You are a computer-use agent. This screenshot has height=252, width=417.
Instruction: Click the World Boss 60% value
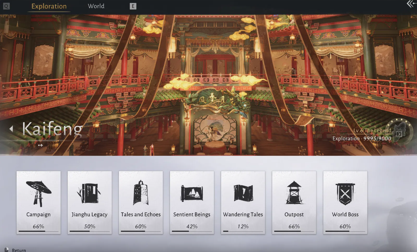[345, 226]
